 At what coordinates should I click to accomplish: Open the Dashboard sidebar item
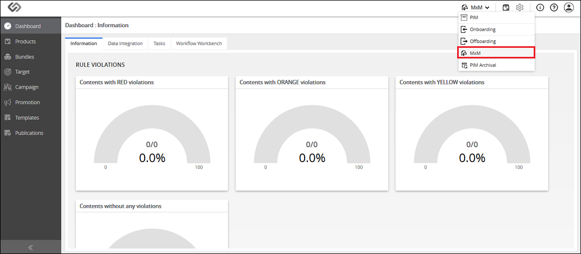point(30,26)
